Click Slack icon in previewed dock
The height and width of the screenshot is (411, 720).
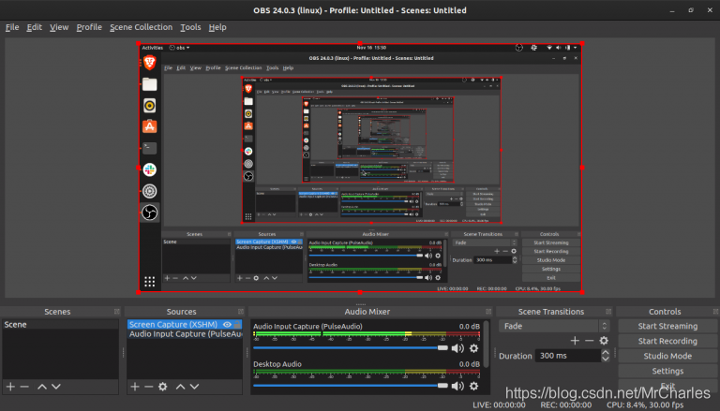149,169
